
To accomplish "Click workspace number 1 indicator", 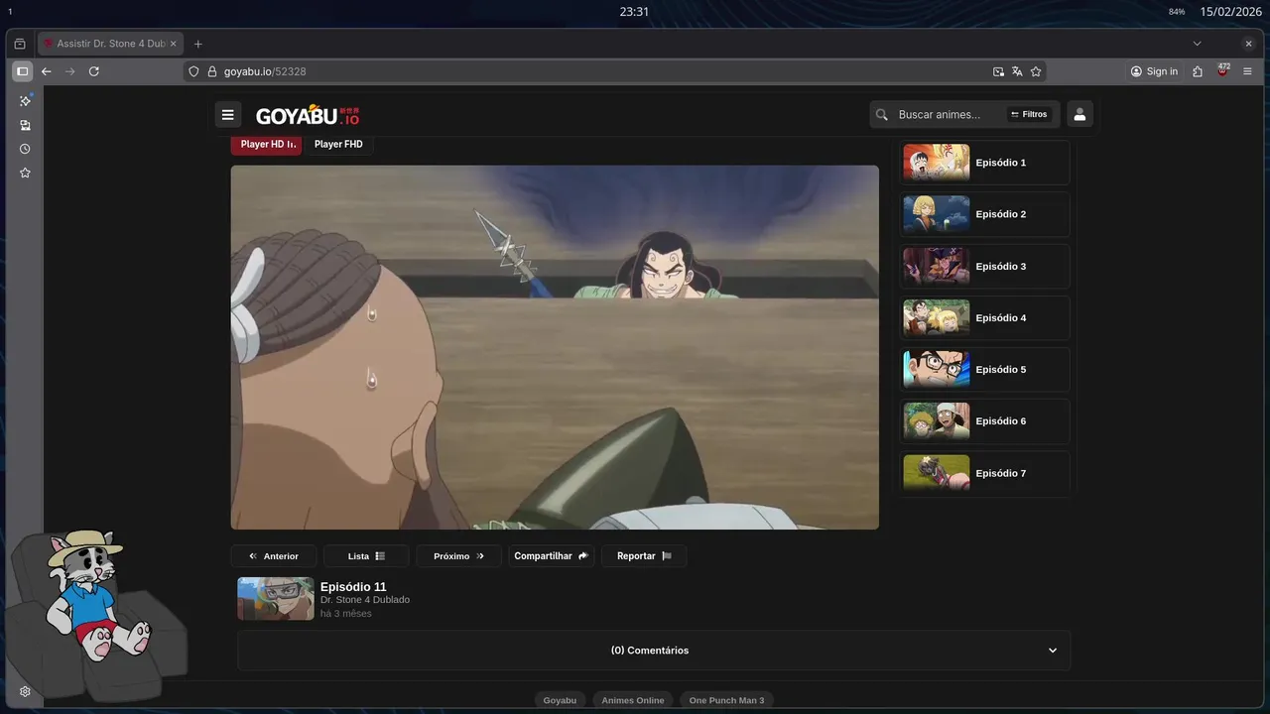I will 10,12.
